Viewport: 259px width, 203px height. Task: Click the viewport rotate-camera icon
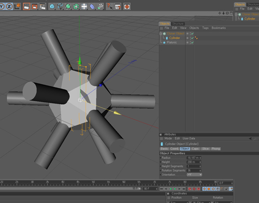point(227,13)
